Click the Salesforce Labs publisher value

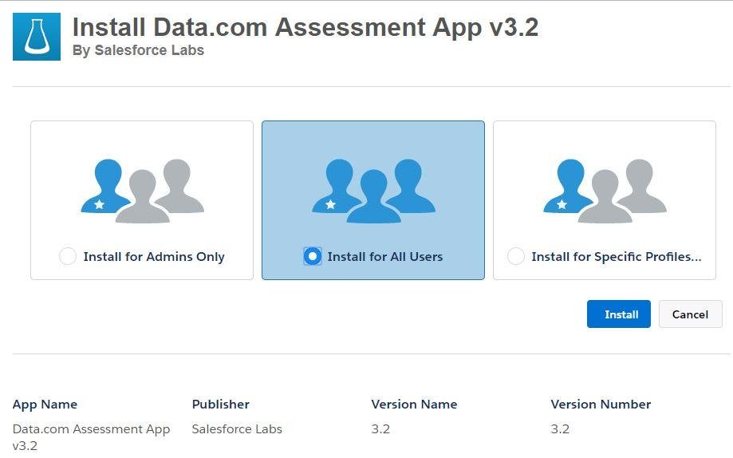click(237, 429)
